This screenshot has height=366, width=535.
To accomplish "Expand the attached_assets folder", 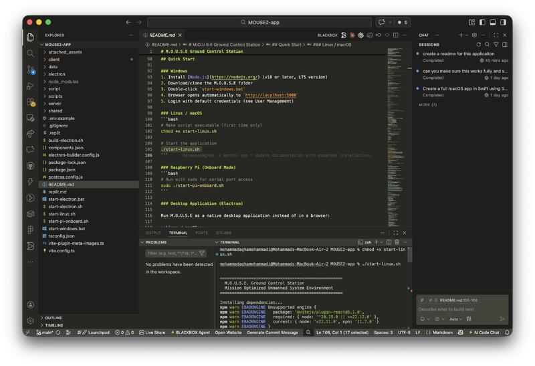I will click(65, 52).
